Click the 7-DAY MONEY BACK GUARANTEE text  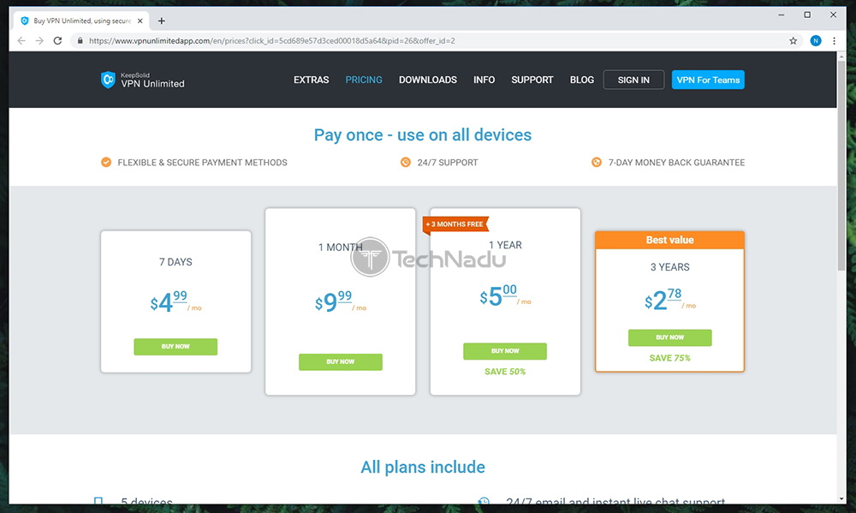(x=676, y=162)
